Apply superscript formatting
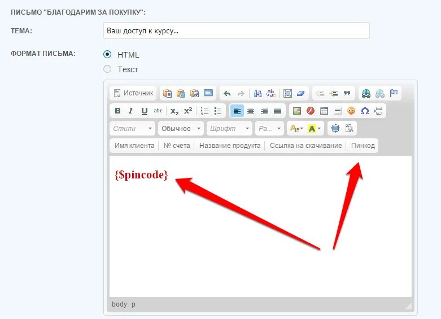The height and width of the screenshot is (319, 441). (x=188, y=111)
